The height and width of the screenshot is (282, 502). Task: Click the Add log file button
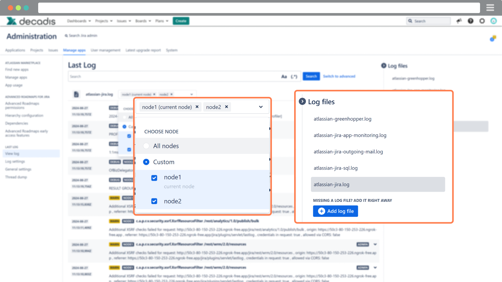pos(335,211)
